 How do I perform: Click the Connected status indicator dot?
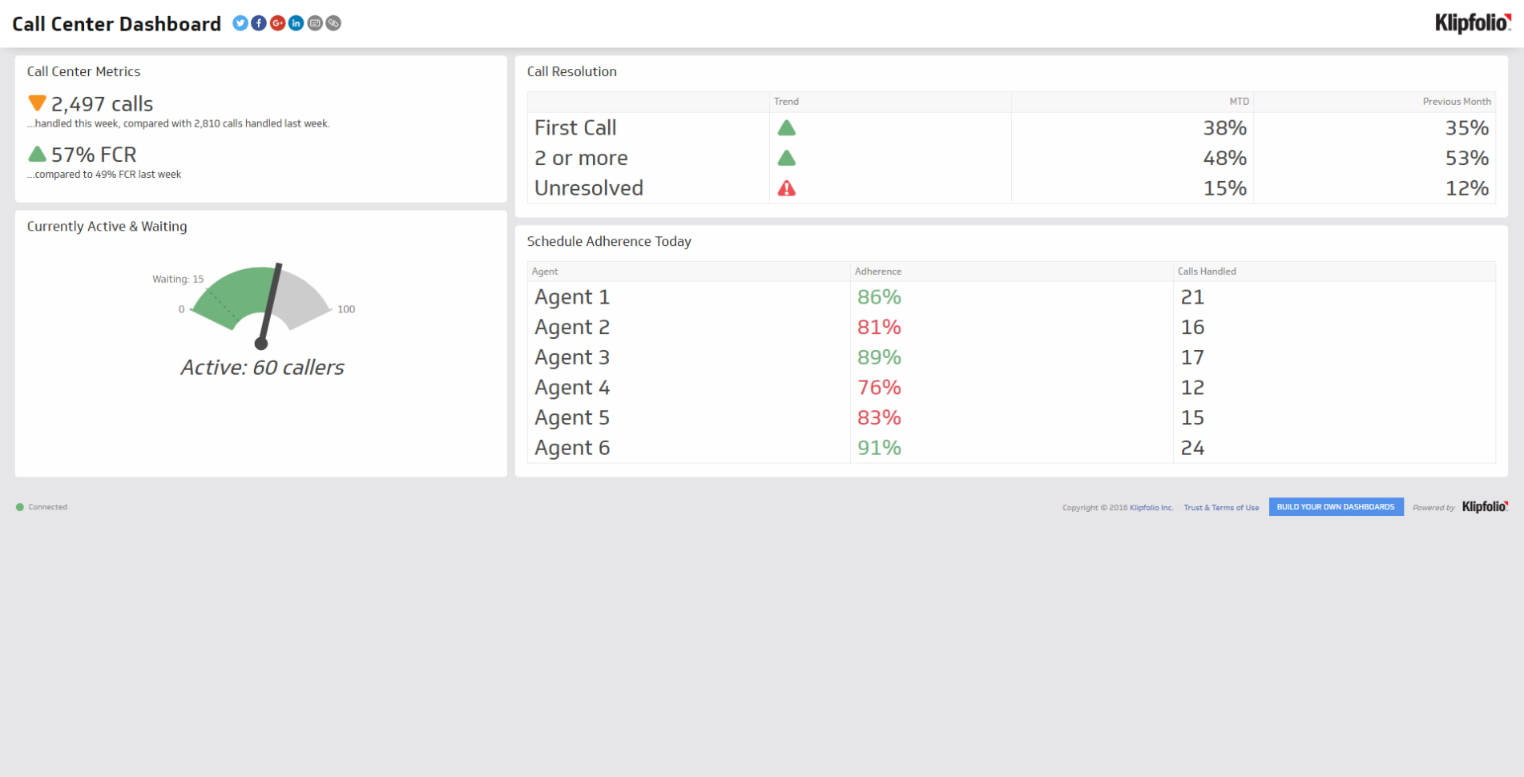[19, 506]
